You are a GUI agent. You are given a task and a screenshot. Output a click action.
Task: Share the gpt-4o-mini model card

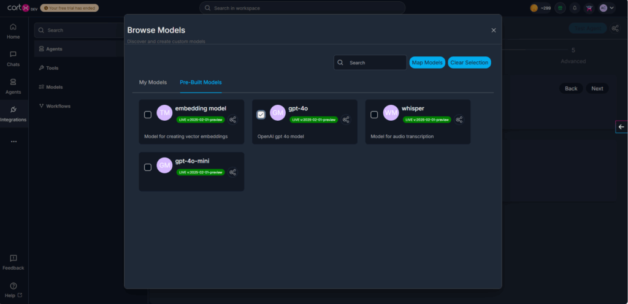(232, 172)
